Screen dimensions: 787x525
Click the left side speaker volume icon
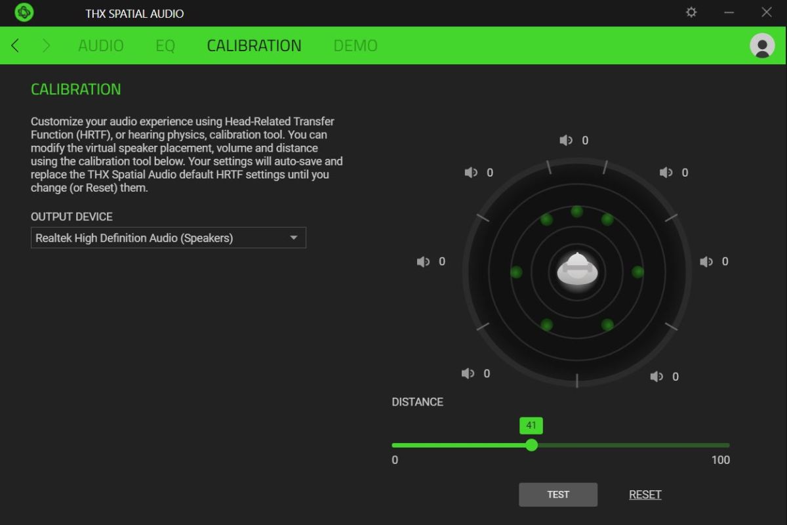click(x=423, y=261)
